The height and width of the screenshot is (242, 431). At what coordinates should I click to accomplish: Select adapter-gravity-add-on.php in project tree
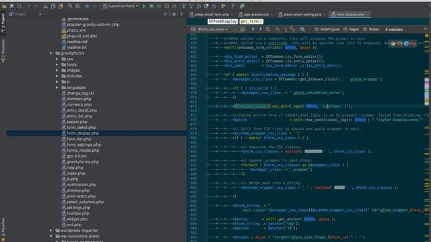pyautogui.click(x=90, y=25)
